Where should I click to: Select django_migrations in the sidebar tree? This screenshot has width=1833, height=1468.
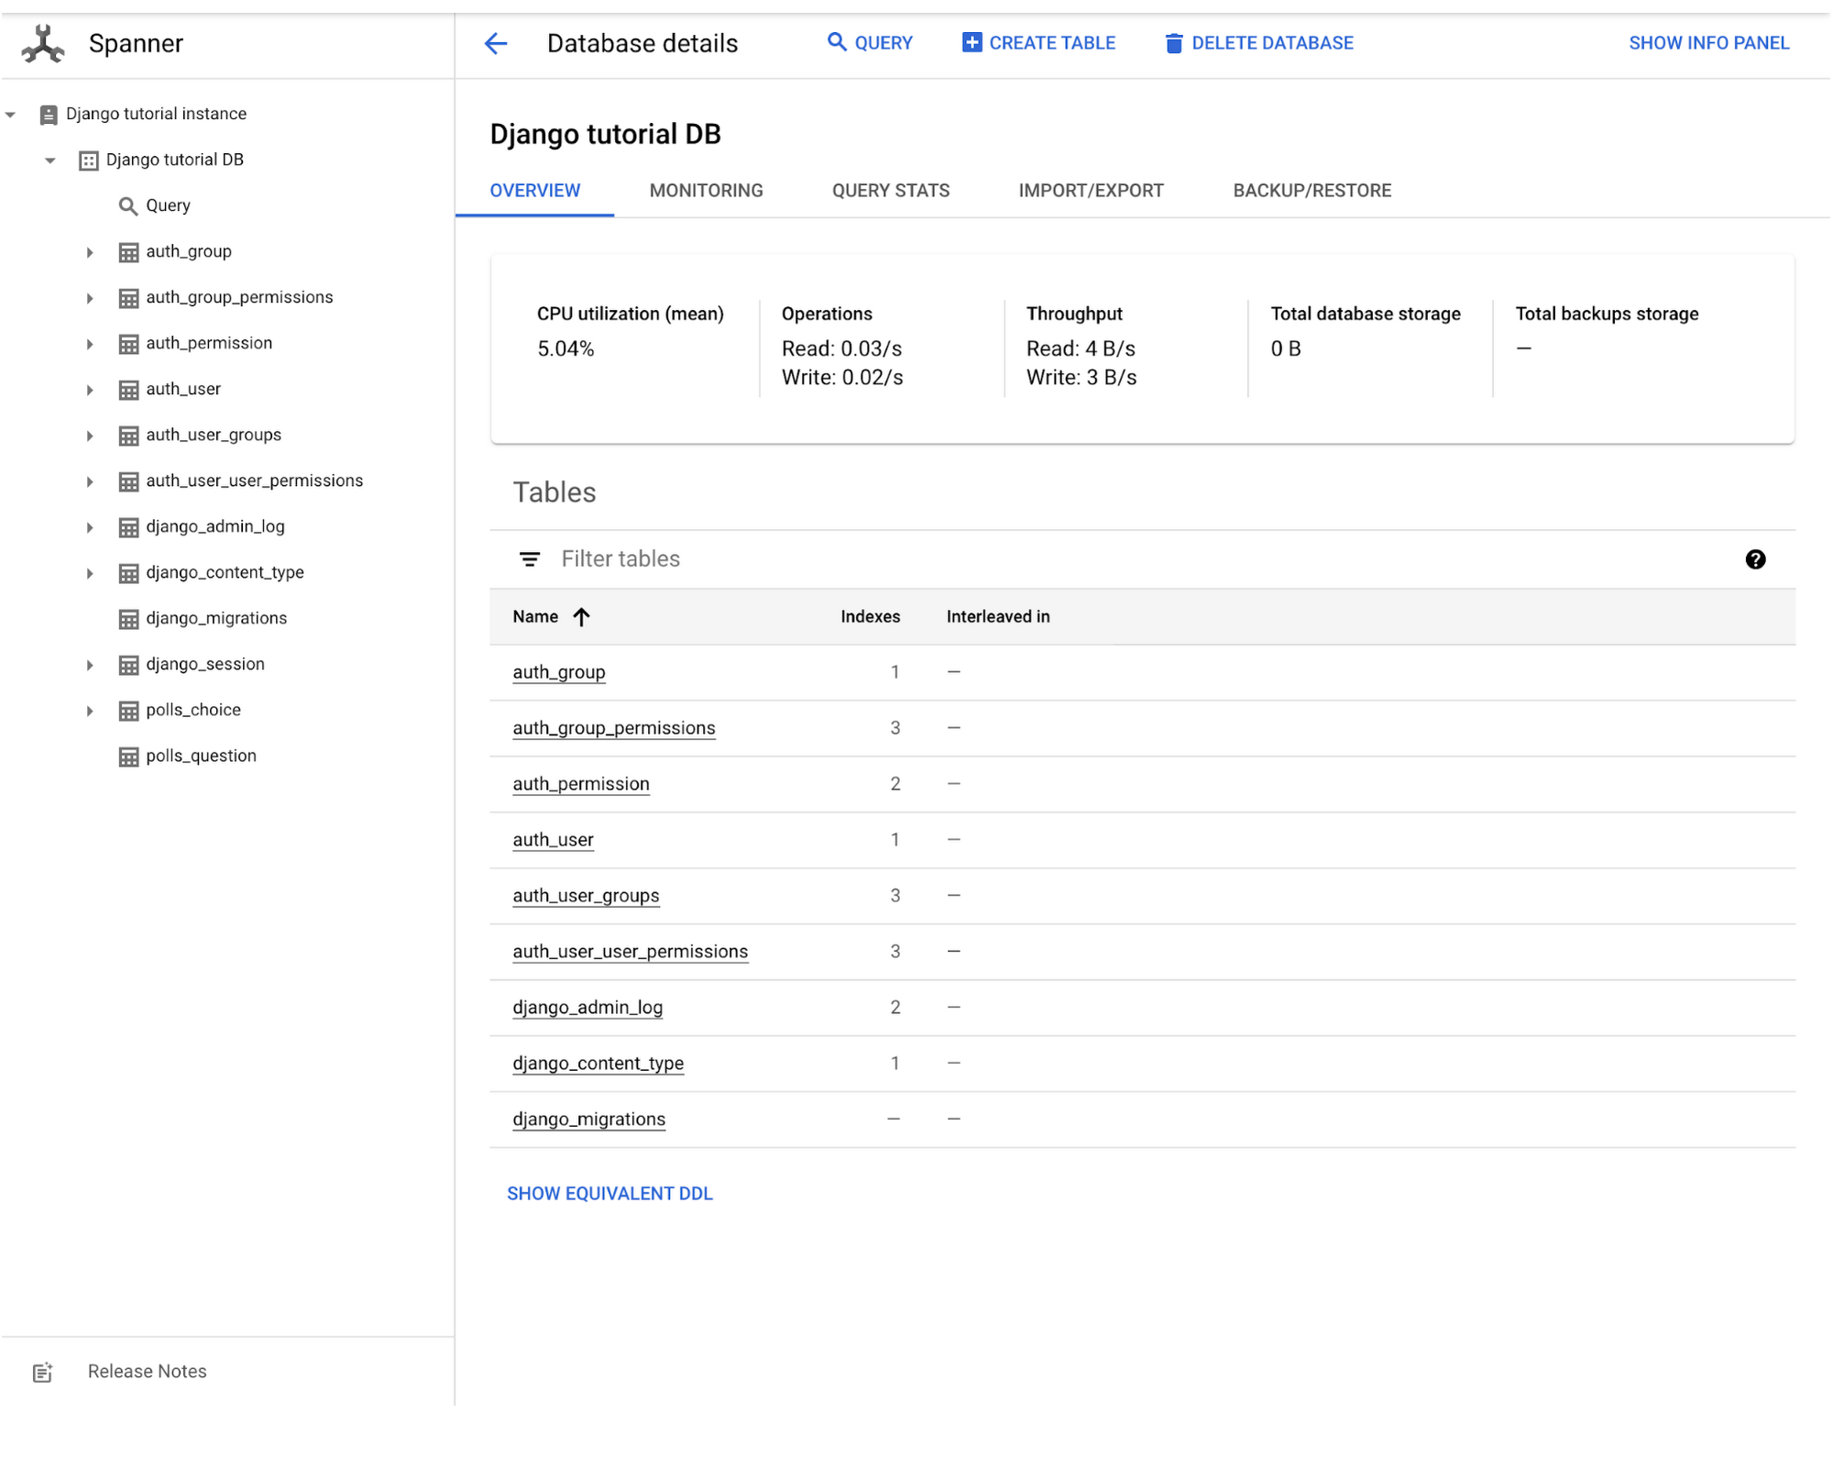tap(216, 619)
